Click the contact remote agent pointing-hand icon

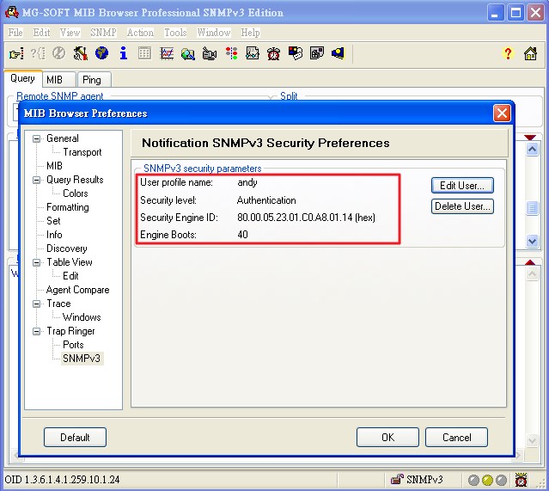16,53
